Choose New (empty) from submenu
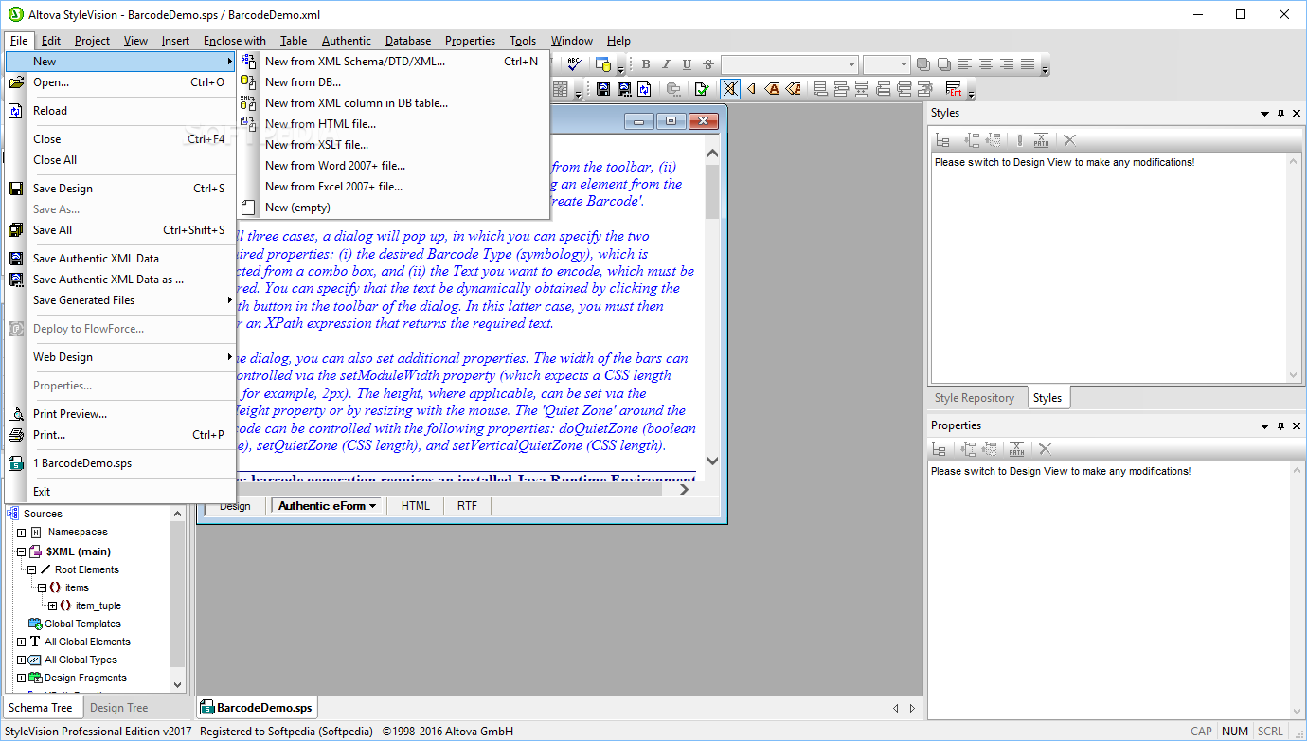 pyautogui.click(x=392, y=208)
